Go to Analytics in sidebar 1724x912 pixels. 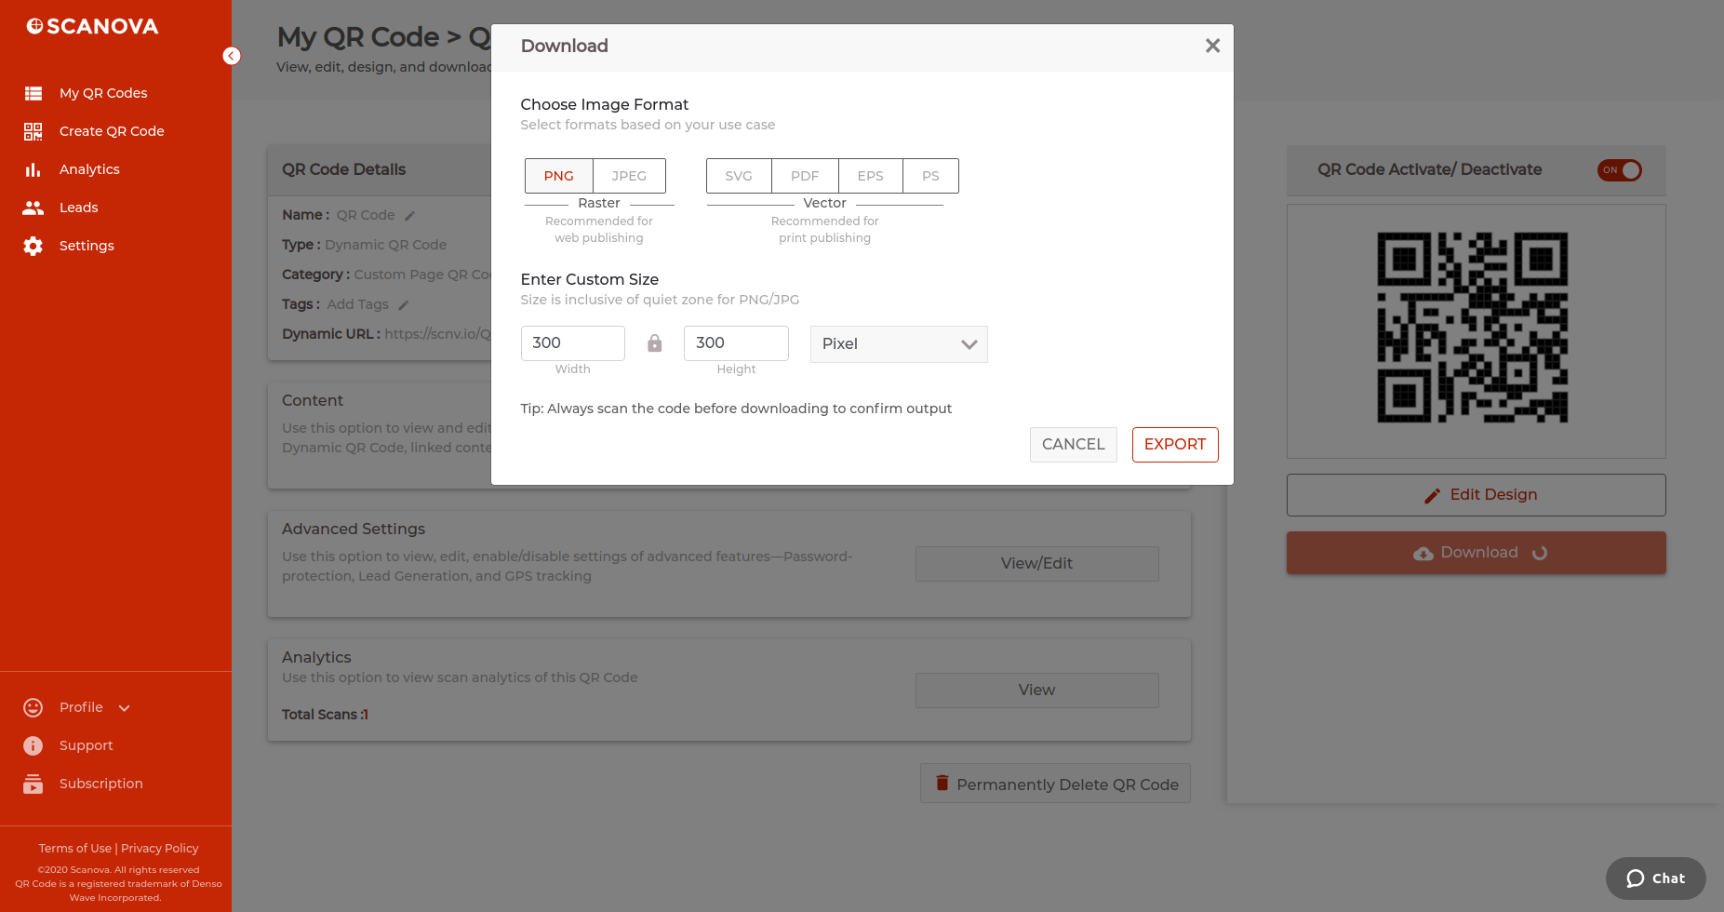pos(89,169)
